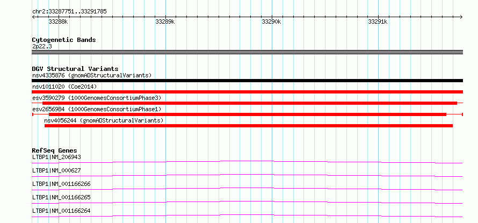Click the red nsv4056244 variant bar
This screenshot has height=223, width=478.
(249, 126)
